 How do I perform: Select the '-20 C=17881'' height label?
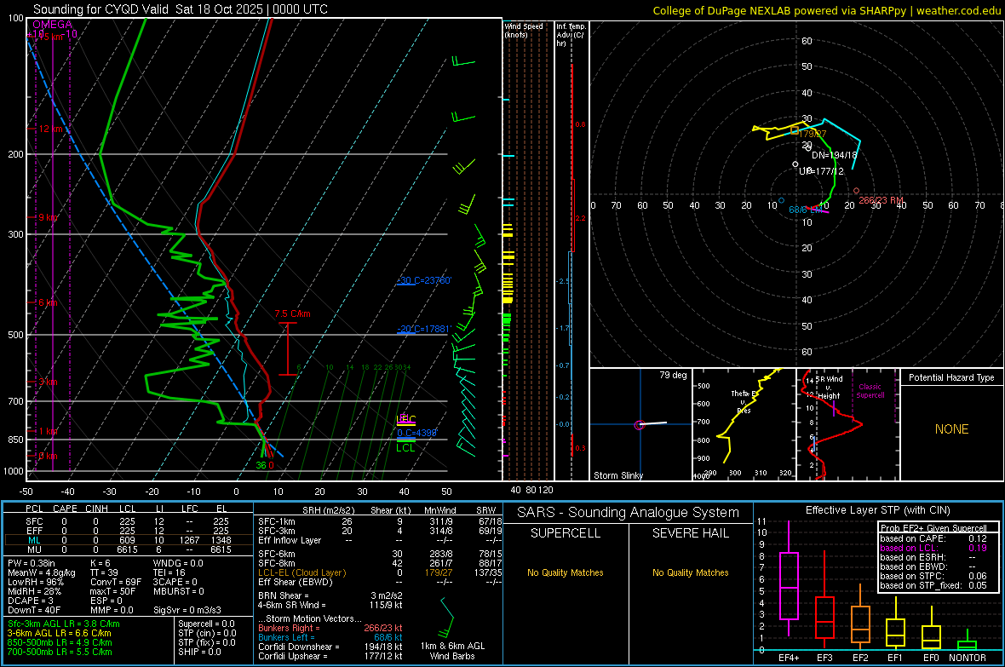click(x=424, y=329)
